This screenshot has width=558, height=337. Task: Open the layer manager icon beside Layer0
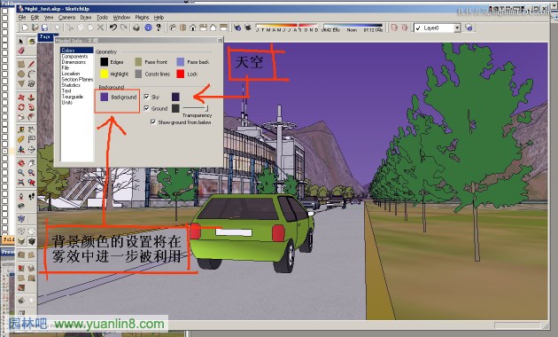(469, 27)
